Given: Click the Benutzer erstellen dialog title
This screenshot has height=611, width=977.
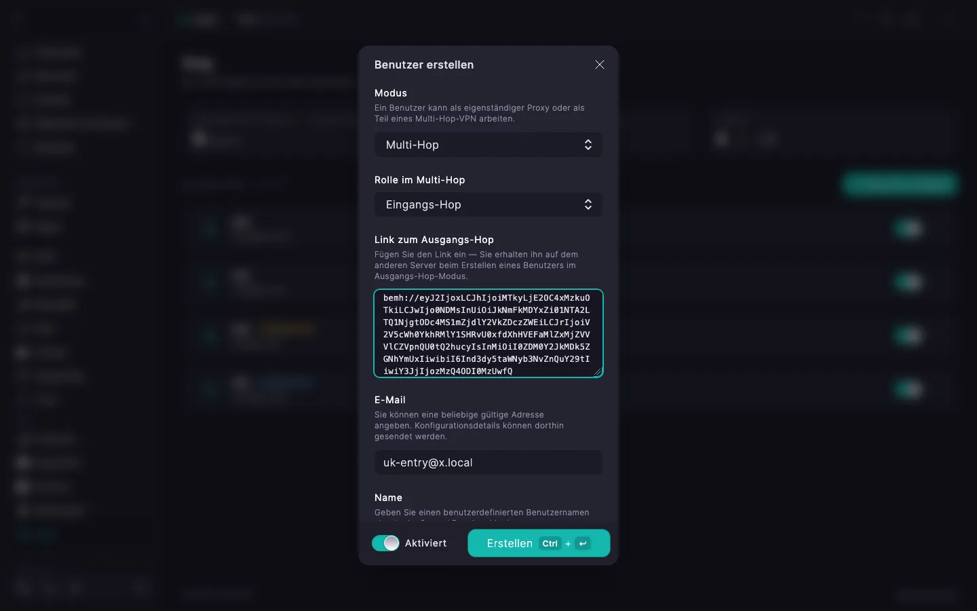Looking at the screenshot, I should click(x=424, y=64).
